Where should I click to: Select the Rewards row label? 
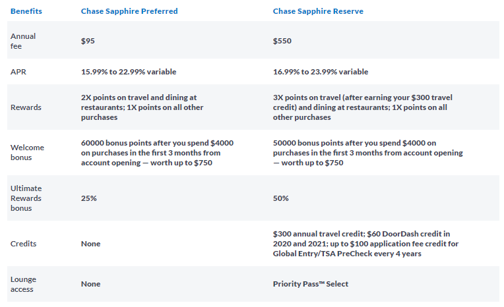[25, 107]
